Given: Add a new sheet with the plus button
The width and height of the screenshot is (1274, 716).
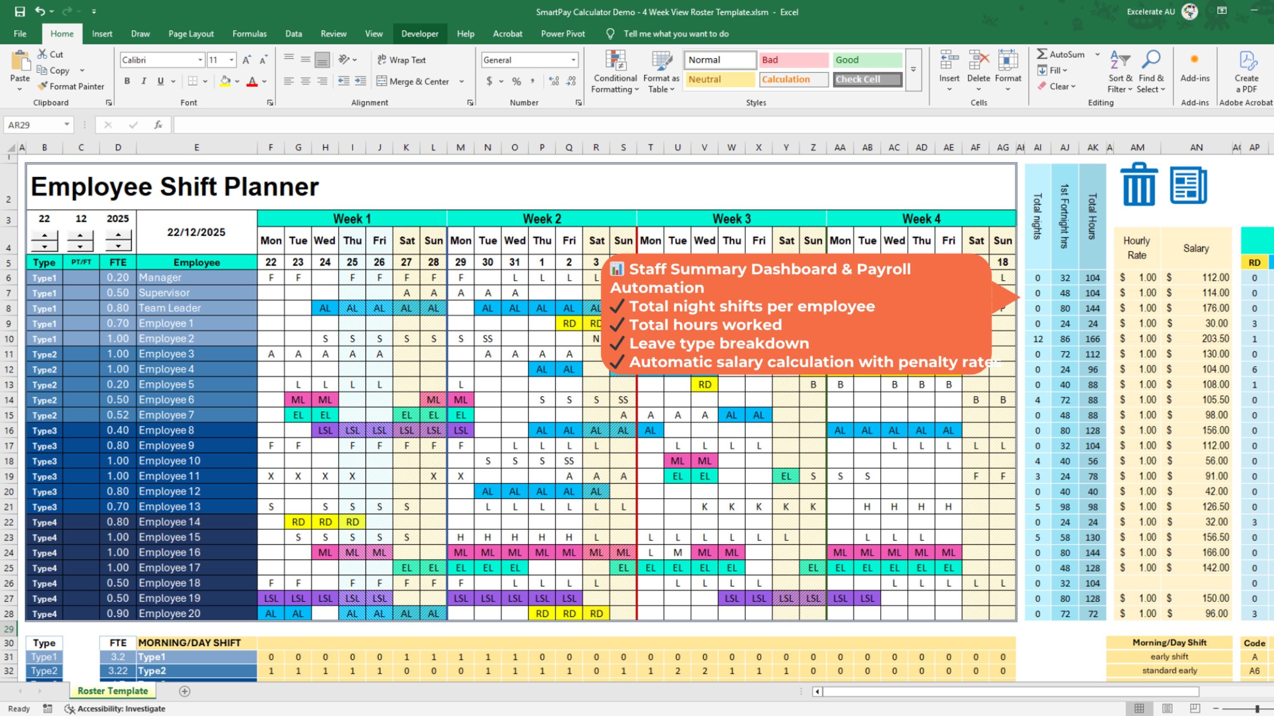Looking at the screenshot, I should (184, 691).
